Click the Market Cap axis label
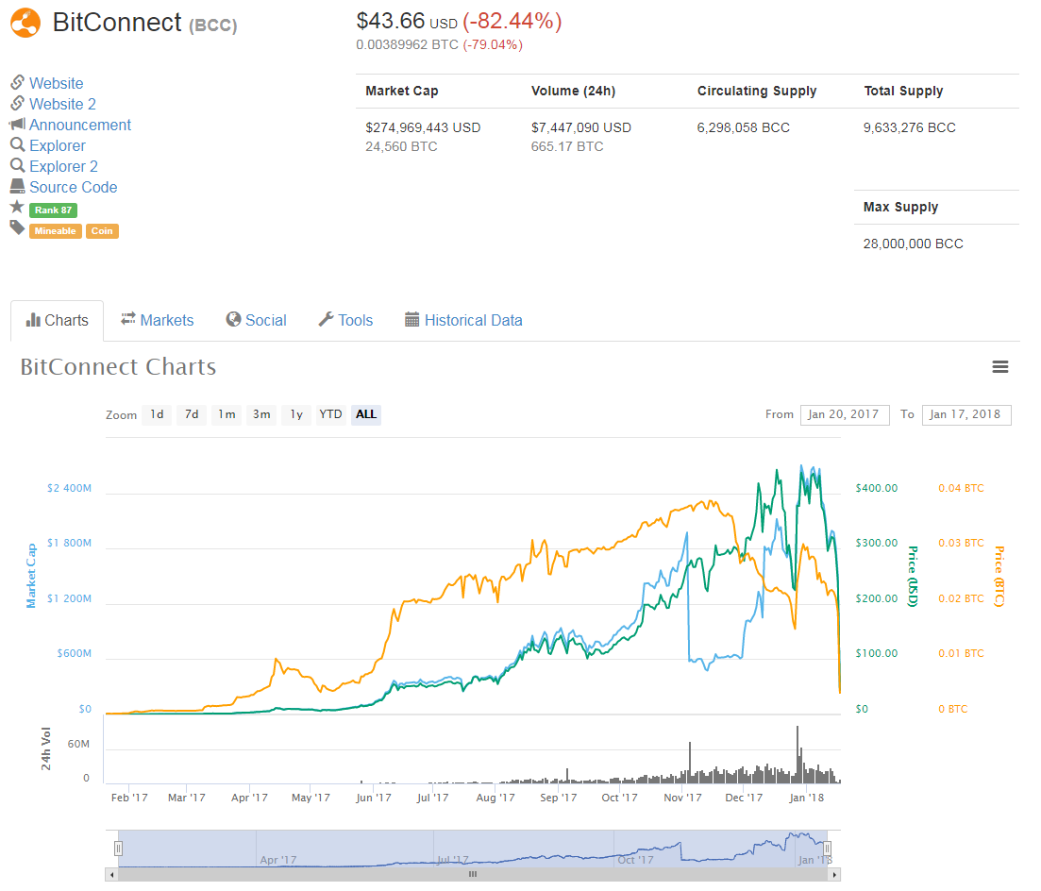This screenshot has width=1041, height=891. 30,576
